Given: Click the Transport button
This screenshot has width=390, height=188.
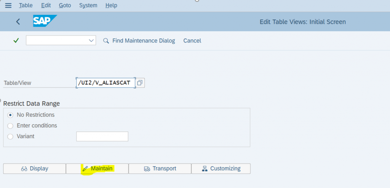Looking at the screenshot, I should [x=160, y=169].
